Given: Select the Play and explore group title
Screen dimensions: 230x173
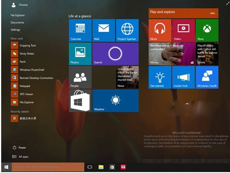Looking at the screenshot, I should pyautogui.click(x=162, y=12).
